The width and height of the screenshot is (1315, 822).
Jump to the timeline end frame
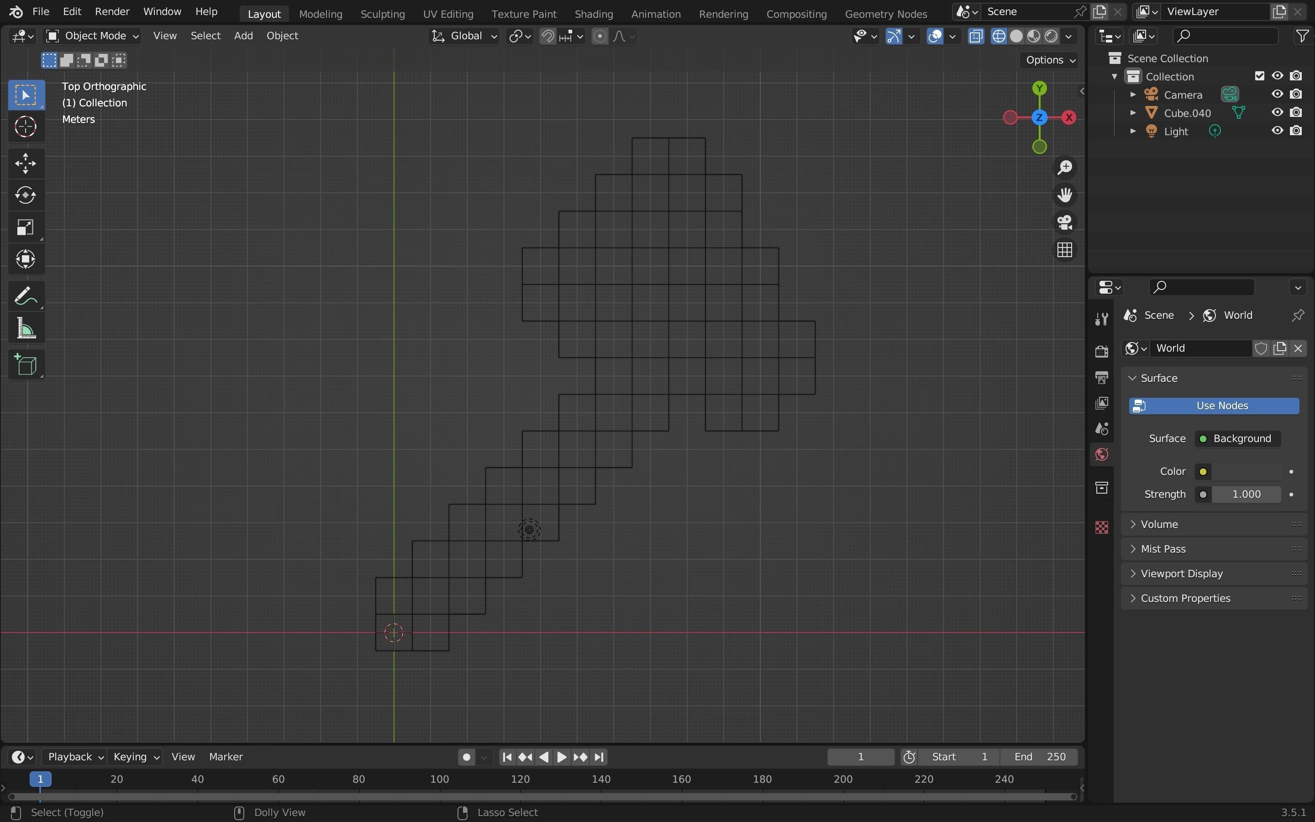tap(599, 757)
